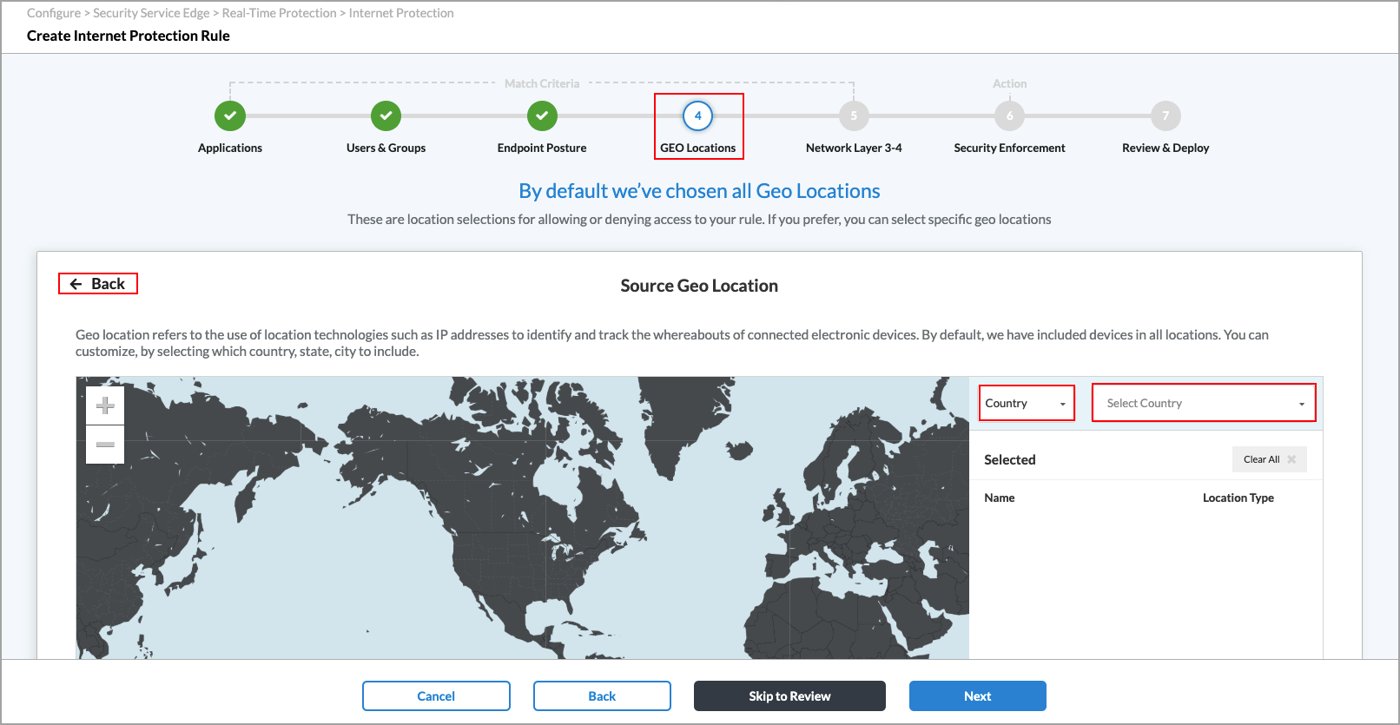Zoom in on the map with plus icon
The image size is (1400, 725).
pos(105,405)
